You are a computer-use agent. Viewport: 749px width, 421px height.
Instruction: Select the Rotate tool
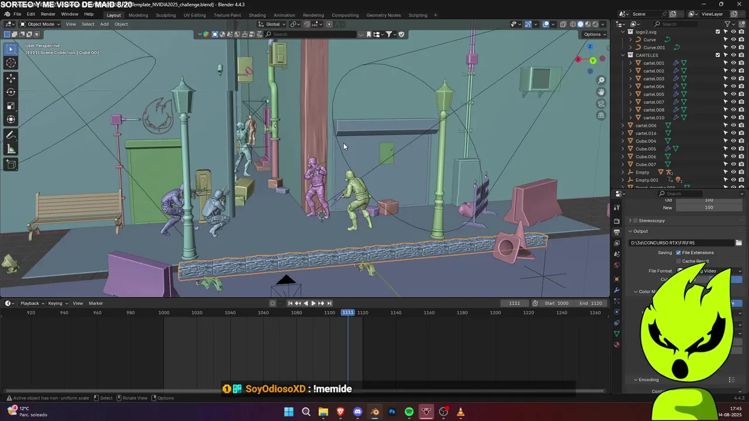coord(11,92)
